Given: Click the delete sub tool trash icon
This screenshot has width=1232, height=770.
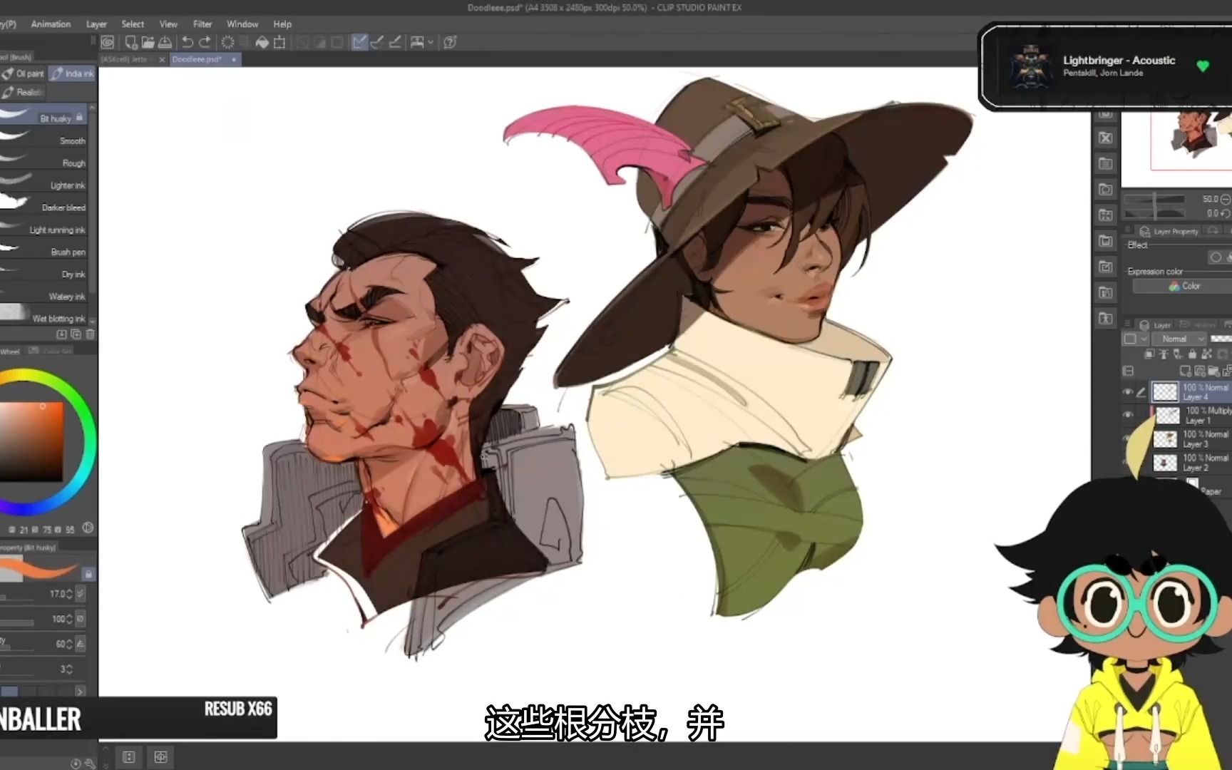Looking at the screenshot, I should click(x=90, y=334).
